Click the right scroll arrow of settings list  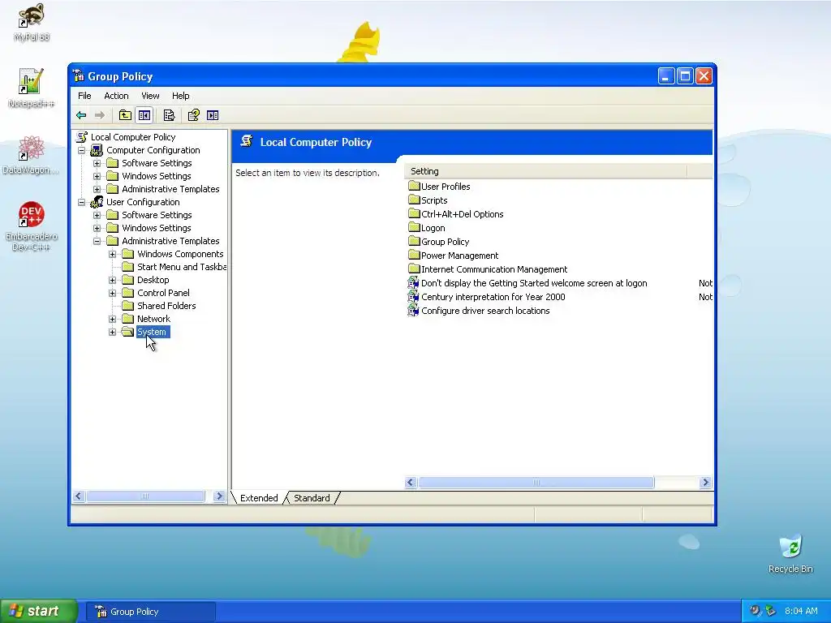tap(705, 483)
